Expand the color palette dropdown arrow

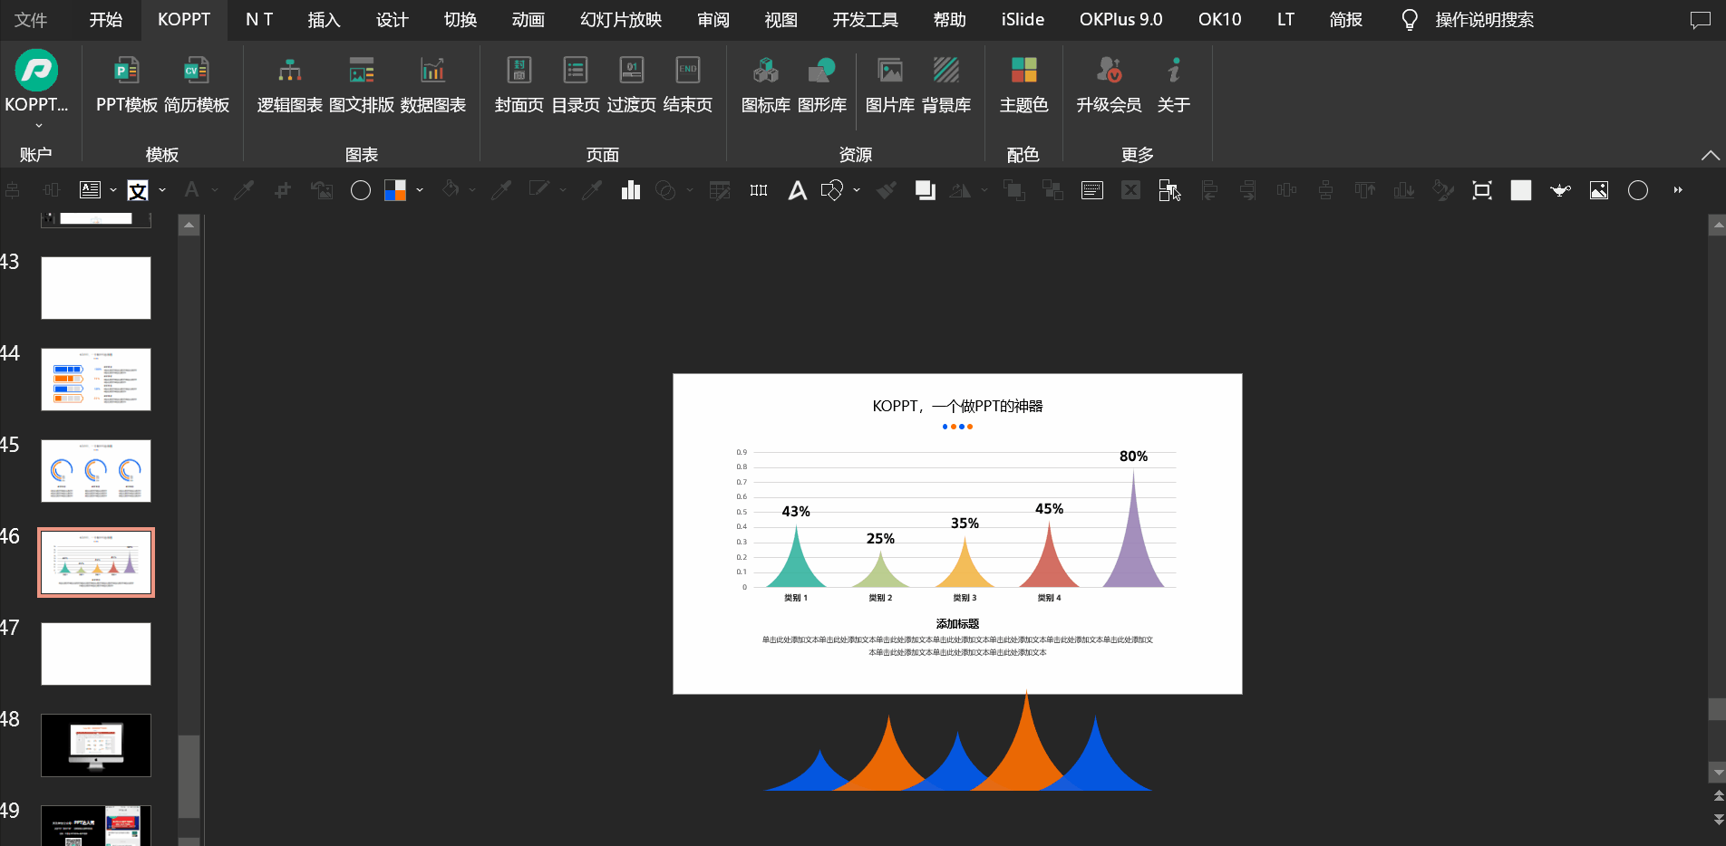pos(420,190)
